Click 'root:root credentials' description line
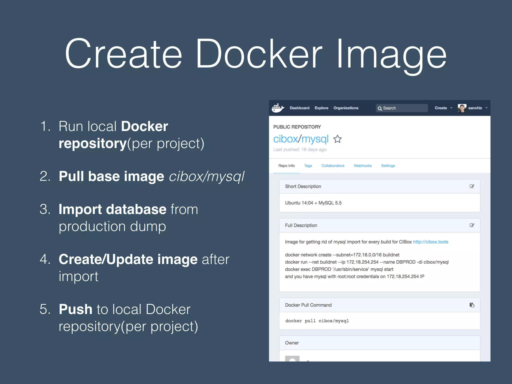Viewport: 512px width, 384px height. [354, 276]
